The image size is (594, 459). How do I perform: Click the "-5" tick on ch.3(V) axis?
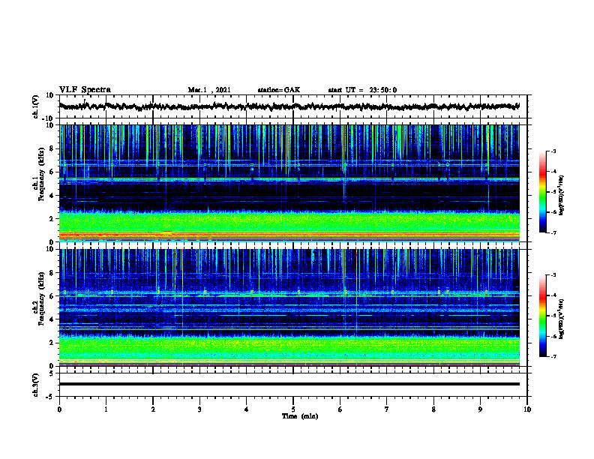(50, 397)
